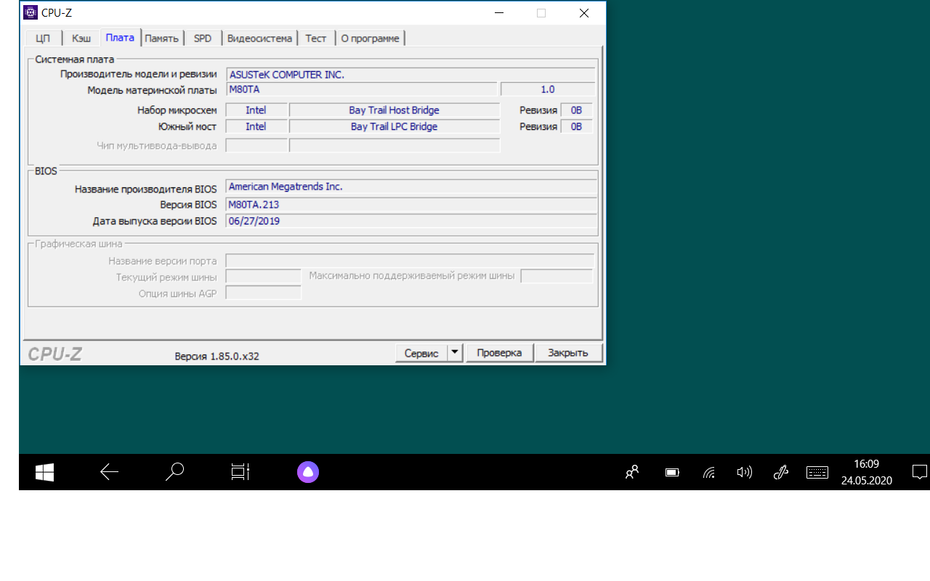Open the notification center icon

(x=919, y=473)
